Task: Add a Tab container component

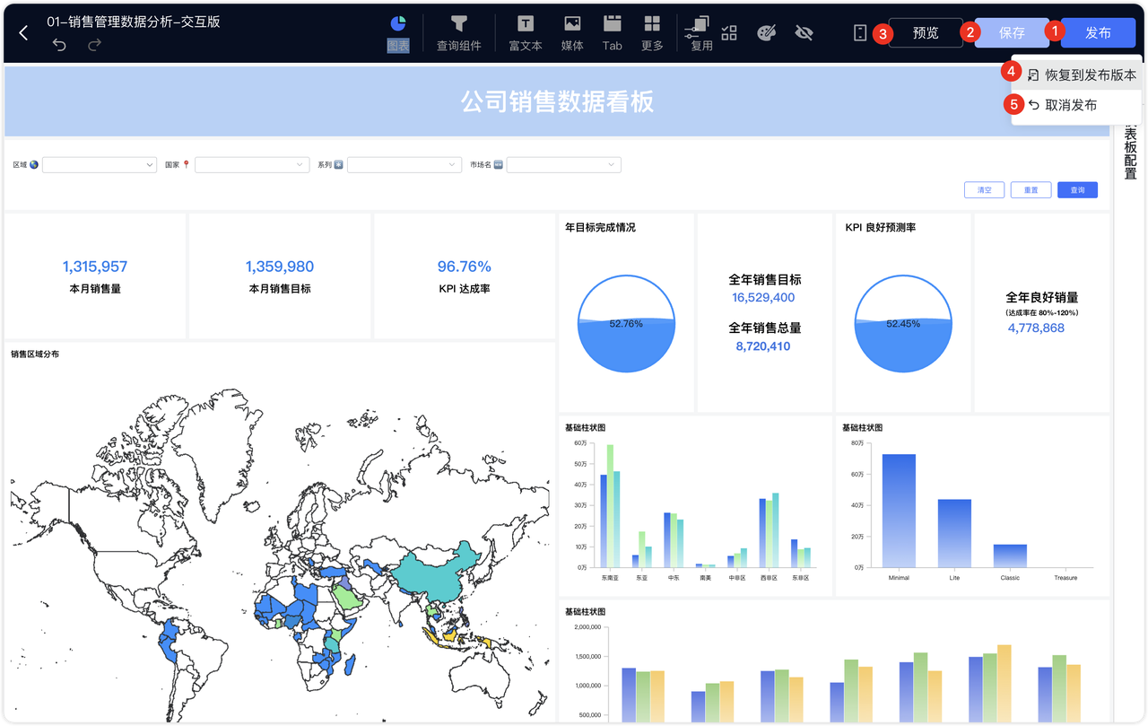Action: click(612, 33)
